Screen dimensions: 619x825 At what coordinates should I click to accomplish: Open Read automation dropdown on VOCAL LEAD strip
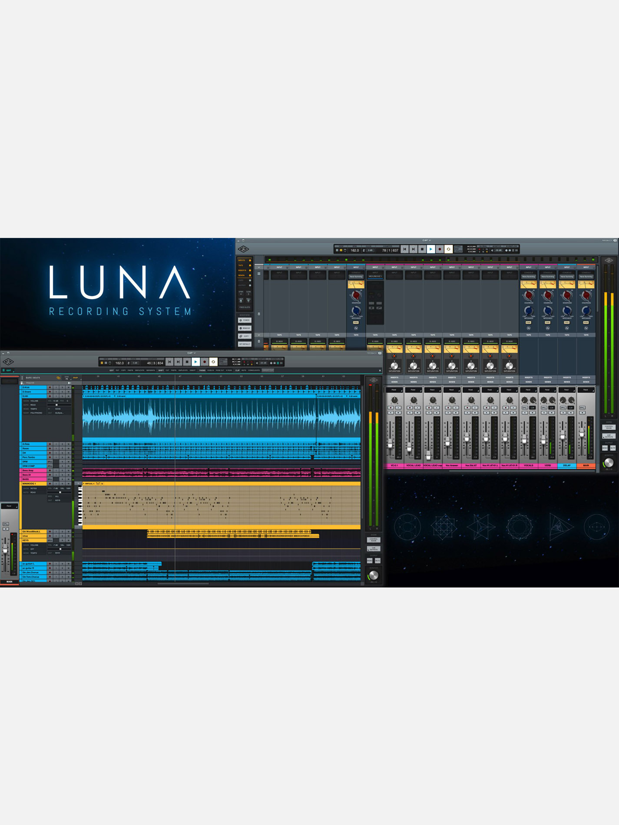point(413,390)
